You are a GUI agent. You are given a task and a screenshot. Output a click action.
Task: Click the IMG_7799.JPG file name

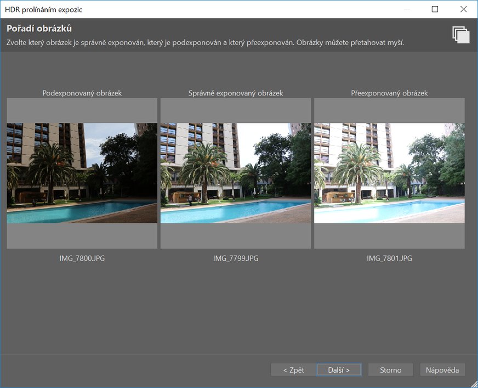click(236, 258)
